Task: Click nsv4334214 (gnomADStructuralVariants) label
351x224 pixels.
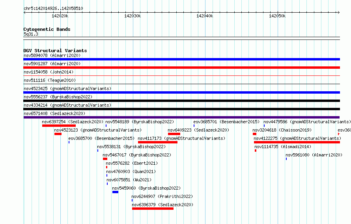Action: tap(67, 105)
